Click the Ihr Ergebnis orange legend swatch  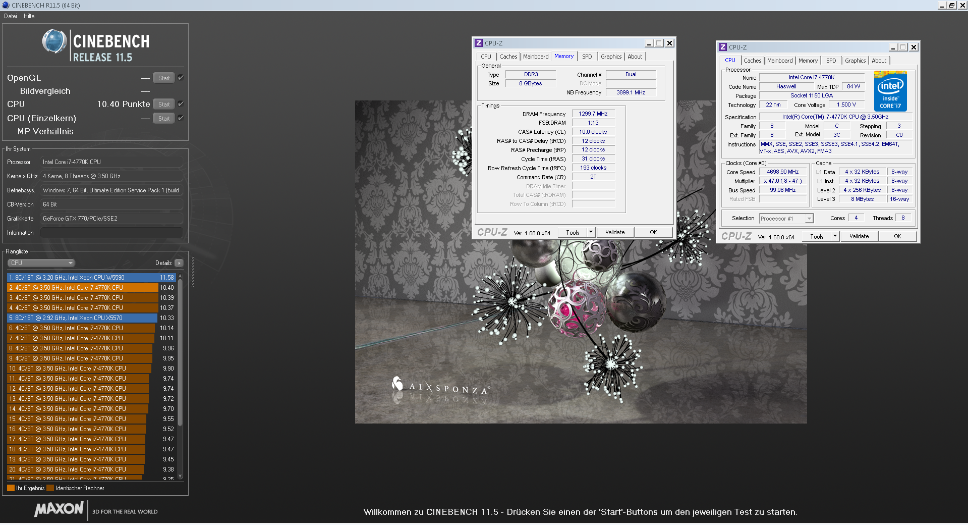(x=11, y=488)
